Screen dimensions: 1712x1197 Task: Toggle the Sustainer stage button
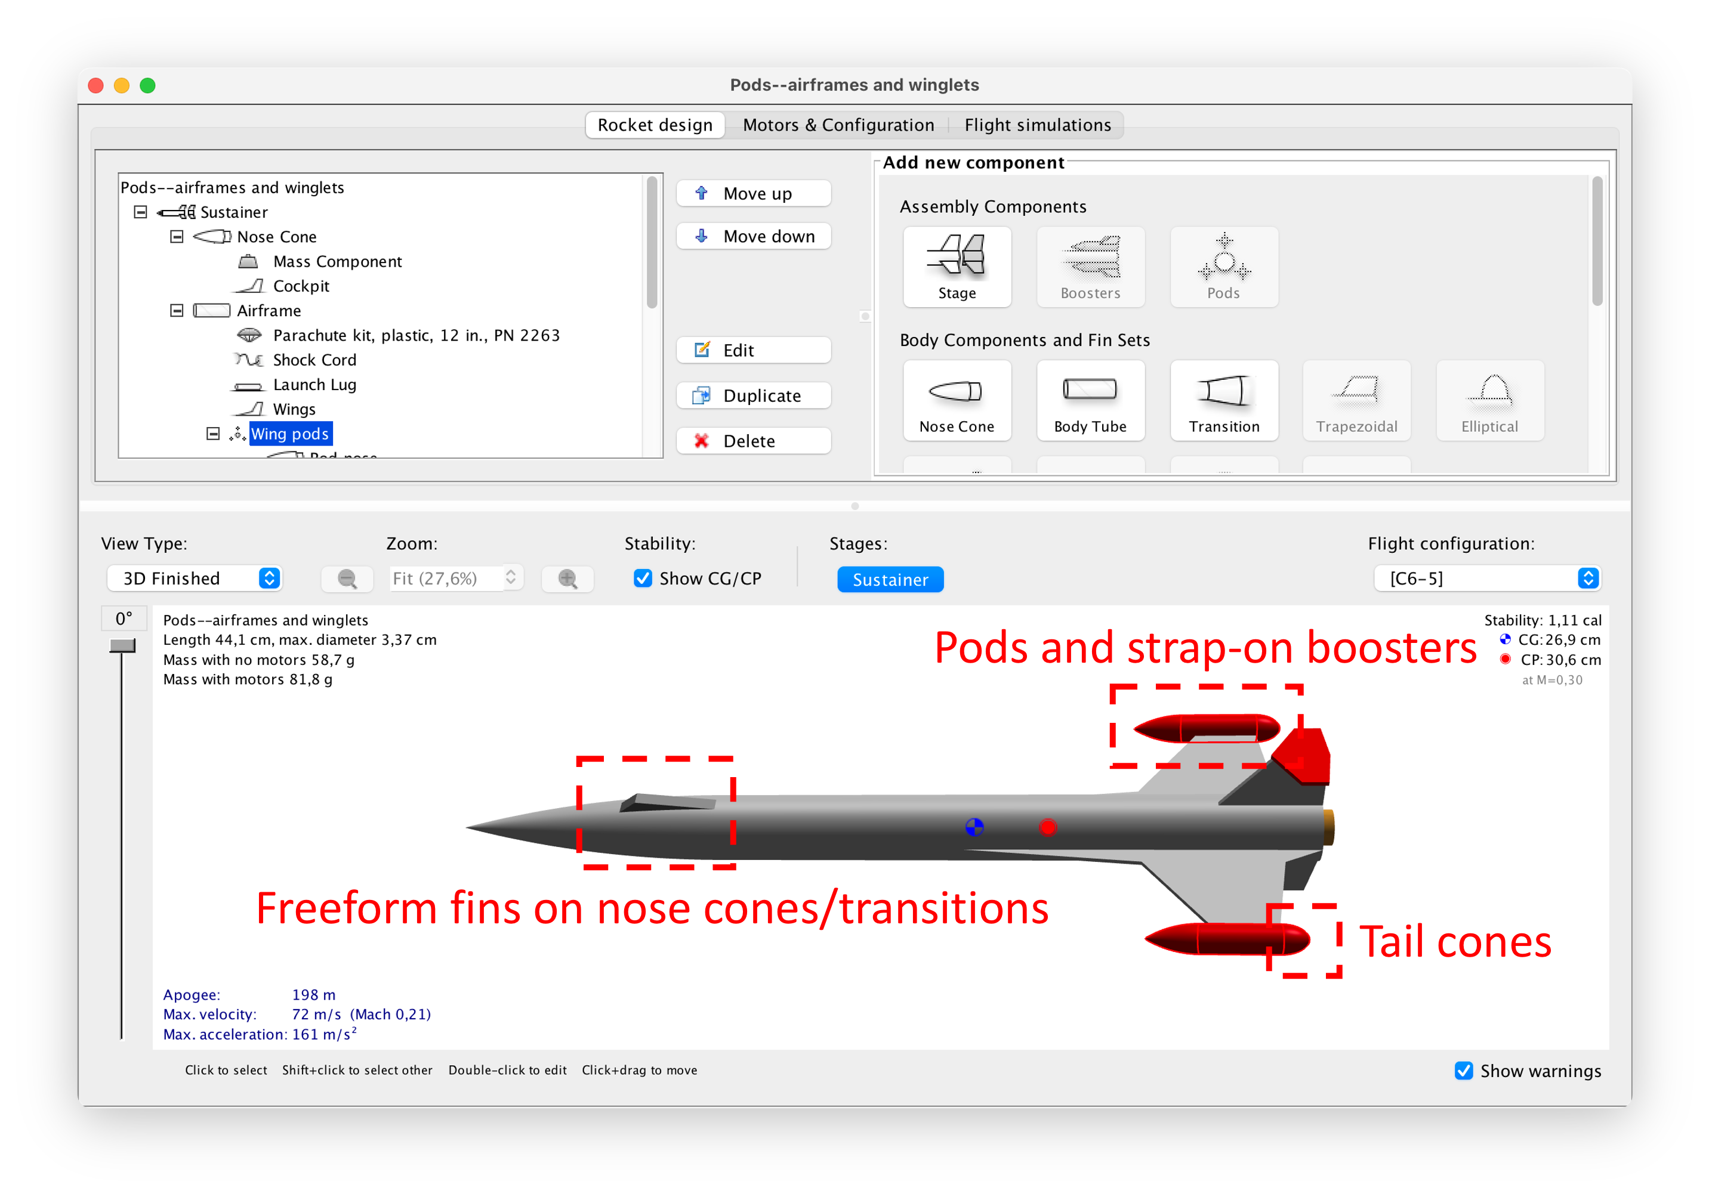click(x=890, y=579)
